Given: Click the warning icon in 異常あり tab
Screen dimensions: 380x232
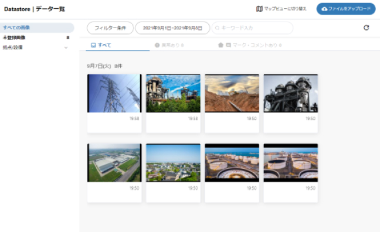Looking at the screenshot, I should [157, 45].
